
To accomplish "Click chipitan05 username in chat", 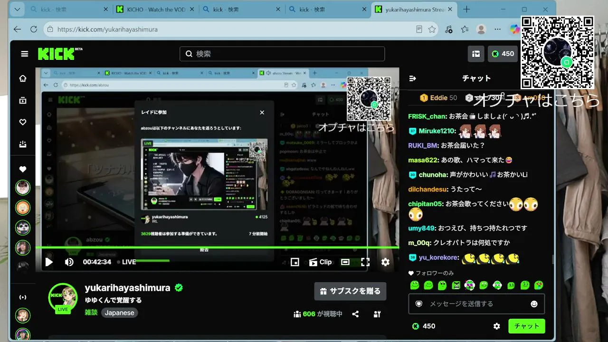I will (x=425, y=204).
